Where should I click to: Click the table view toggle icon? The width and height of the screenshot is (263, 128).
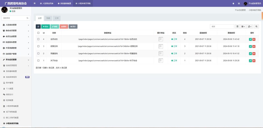click(237, 27)
